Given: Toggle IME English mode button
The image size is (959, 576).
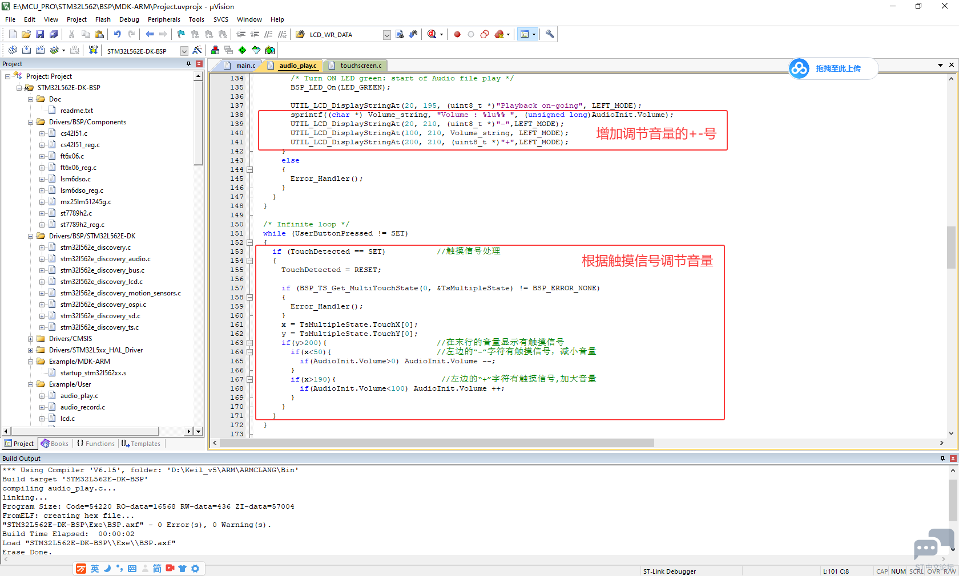Looking at the screenshot, I should 95,569.
